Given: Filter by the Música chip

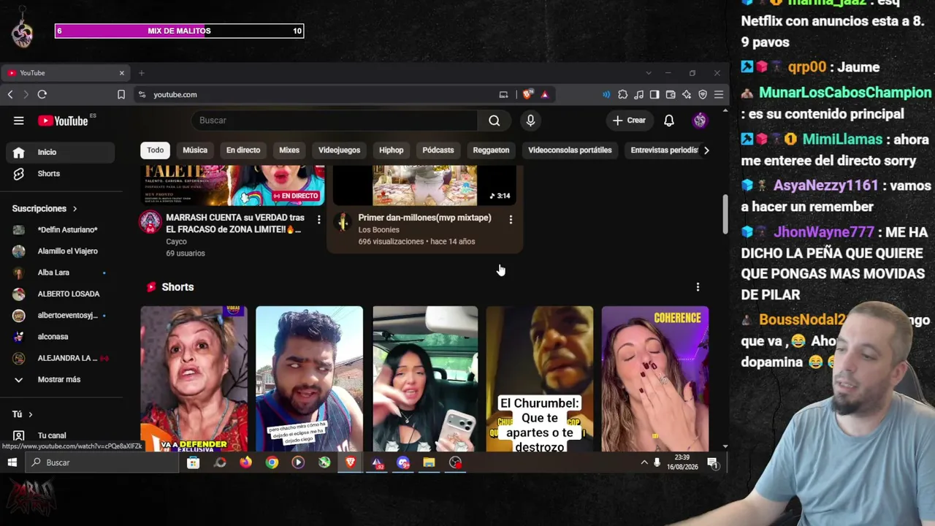Looking at the screenshot, I should tap(195, 150).
